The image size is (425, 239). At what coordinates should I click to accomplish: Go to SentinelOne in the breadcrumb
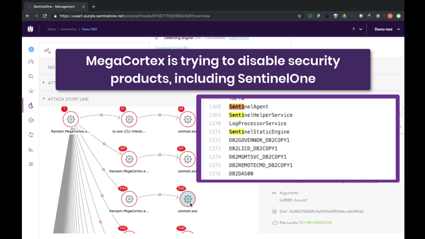(x=69, y=29)
